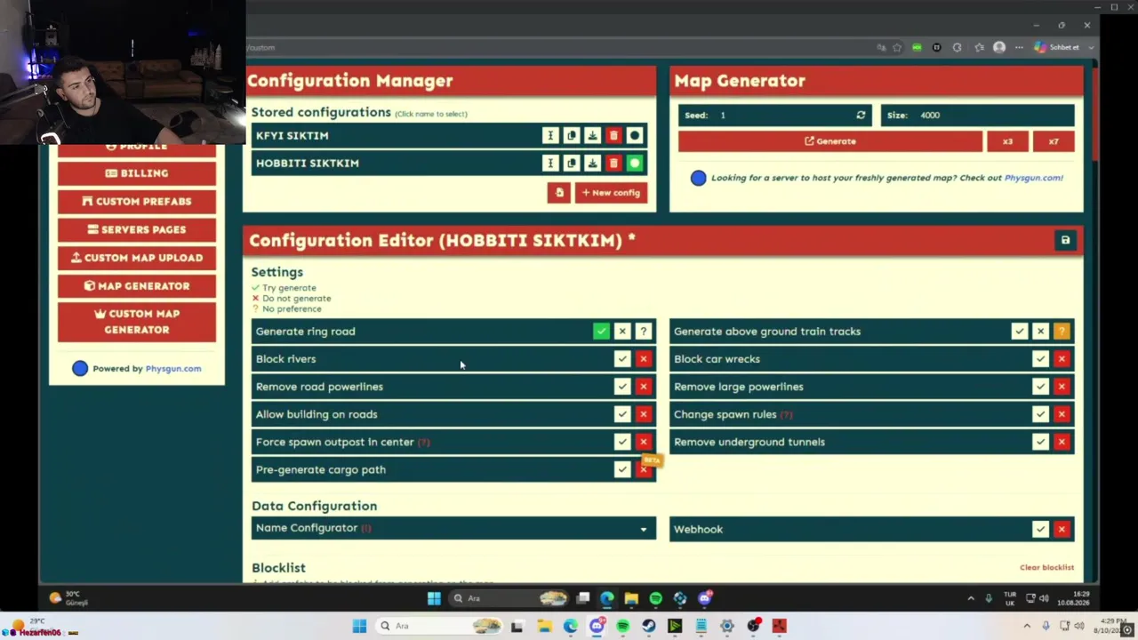Open Steam from the bottom taskbar
The width and height of the screenshot is (1138, 640).
tap(649, 626)
